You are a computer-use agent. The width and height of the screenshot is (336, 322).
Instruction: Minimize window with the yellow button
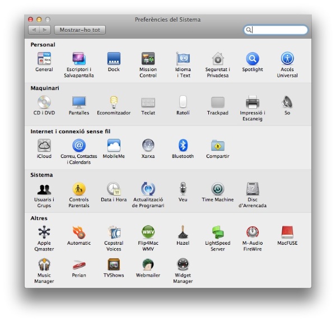point(39,20)
